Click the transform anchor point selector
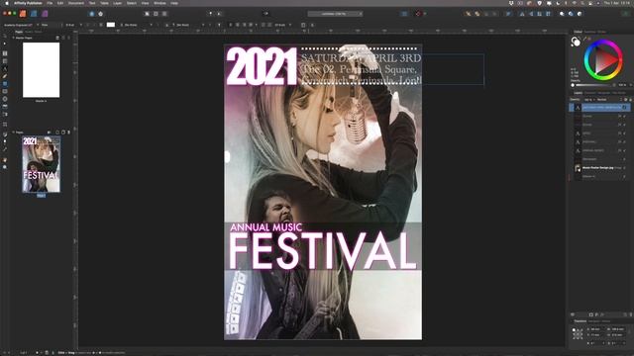The width and height of the screenshot is (634, 356). tap(578, 333)
